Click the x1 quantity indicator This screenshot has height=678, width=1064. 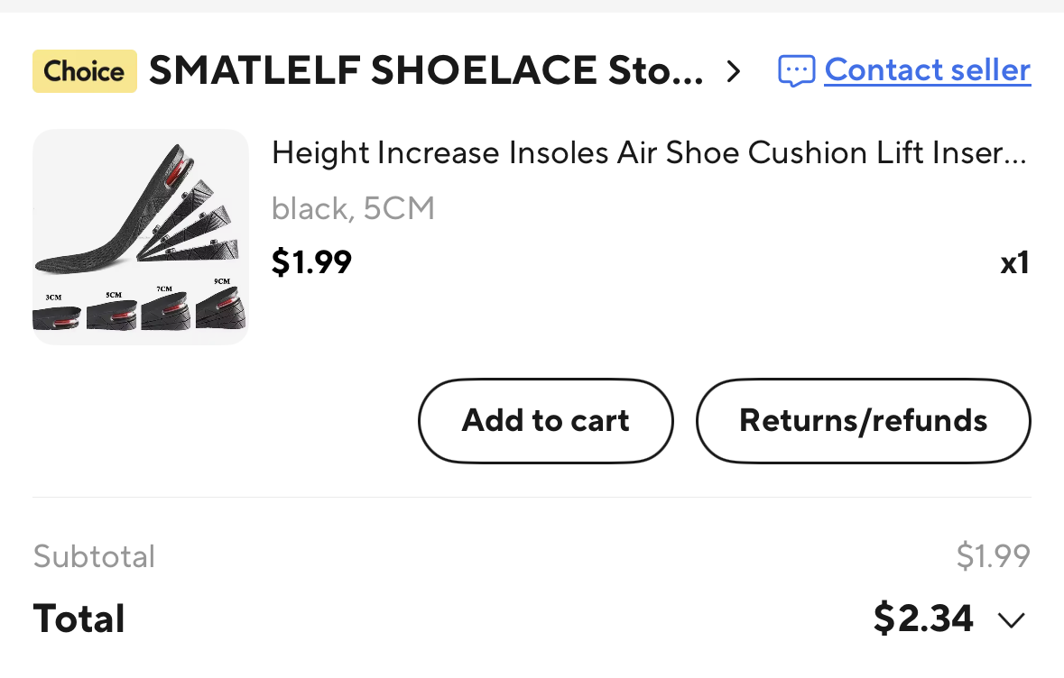(x=1014, y=262)
